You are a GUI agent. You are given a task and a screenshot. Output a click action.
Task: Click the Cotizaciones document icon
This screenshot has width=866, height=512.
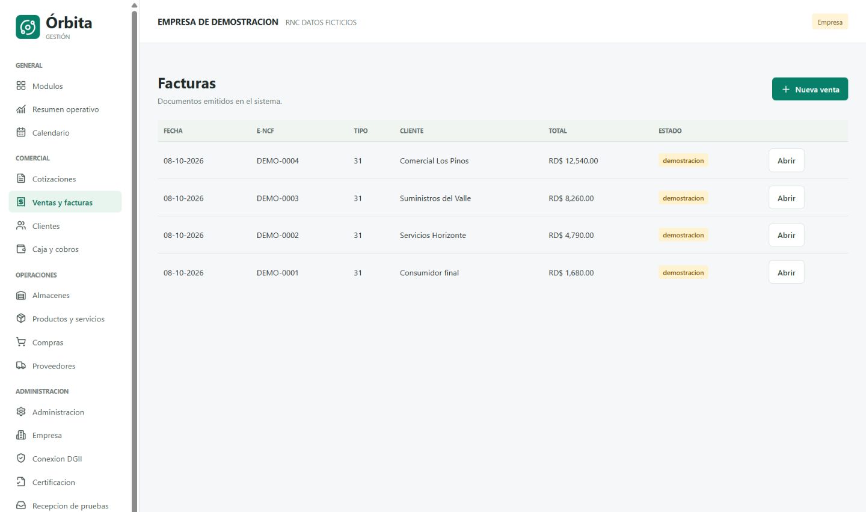(21, 178)
